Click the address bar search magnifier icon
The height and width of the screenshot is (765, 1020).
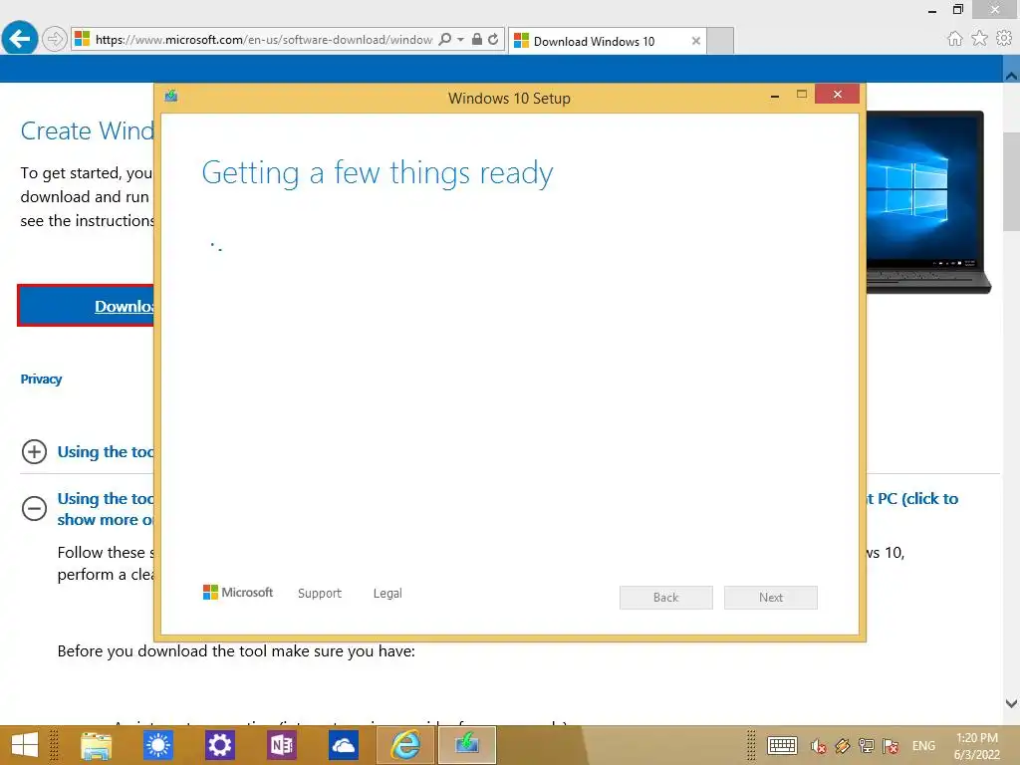(x=445, y=39)
